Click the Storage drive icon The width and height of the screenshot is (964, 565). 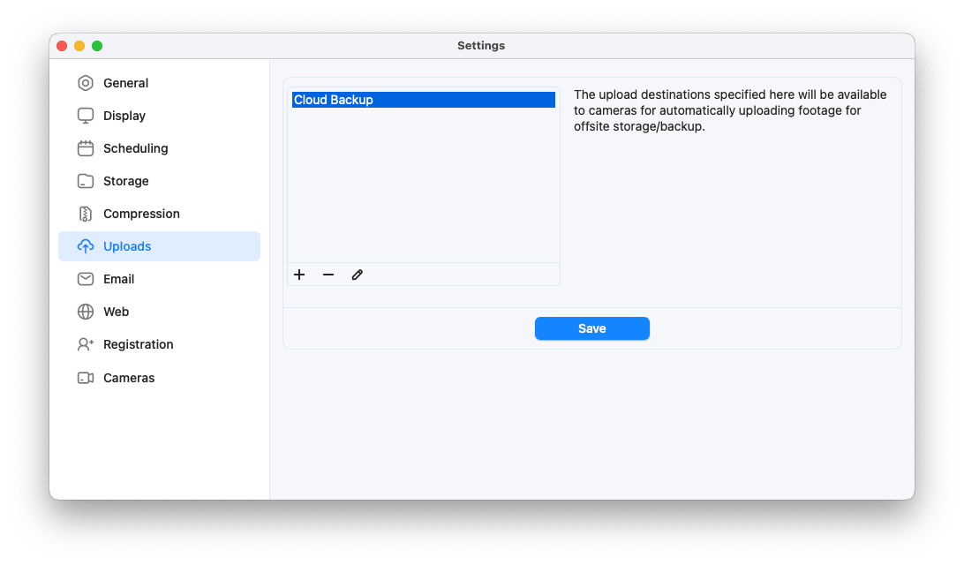point(86,181)
